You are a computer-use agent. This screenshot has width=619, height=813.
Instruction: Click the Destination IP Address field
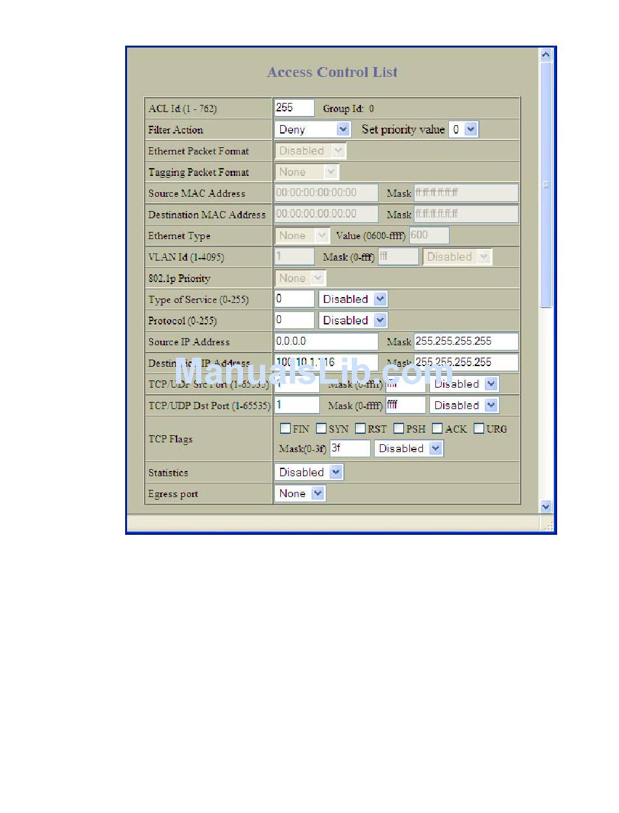point(326,362)
